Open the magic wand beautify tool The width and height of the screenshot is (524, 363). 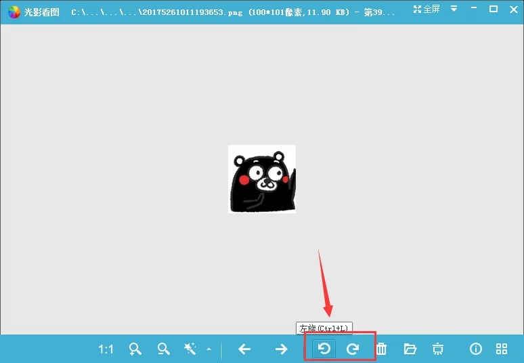190,349
